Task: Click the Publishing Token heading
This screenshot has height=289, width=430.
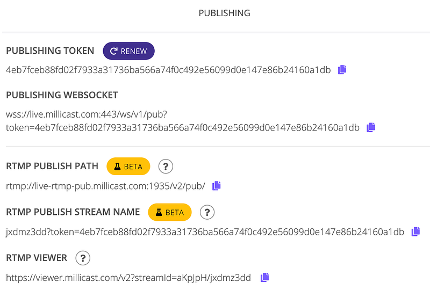Action: point(50,51)
